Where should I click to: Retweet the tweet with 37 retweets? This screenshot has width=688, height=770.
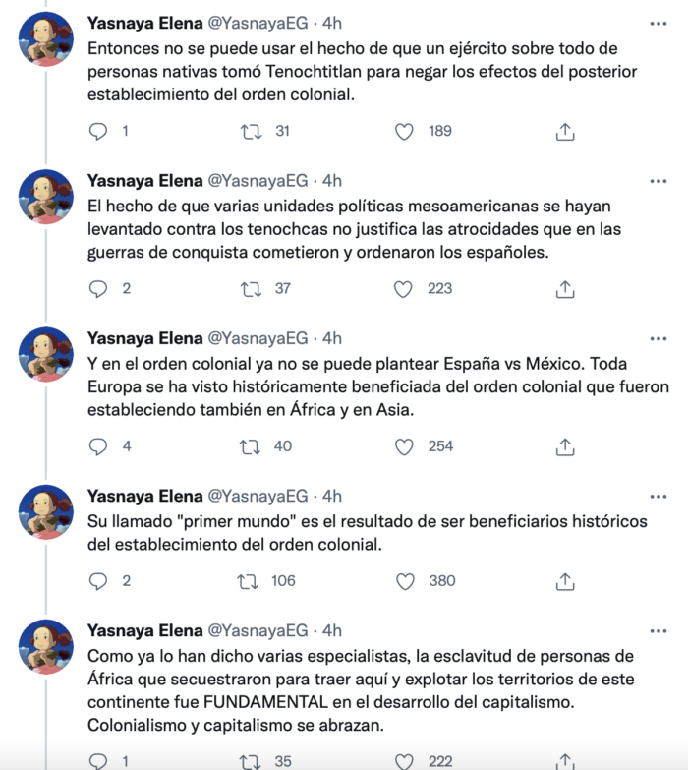click(x=251, y=288)
